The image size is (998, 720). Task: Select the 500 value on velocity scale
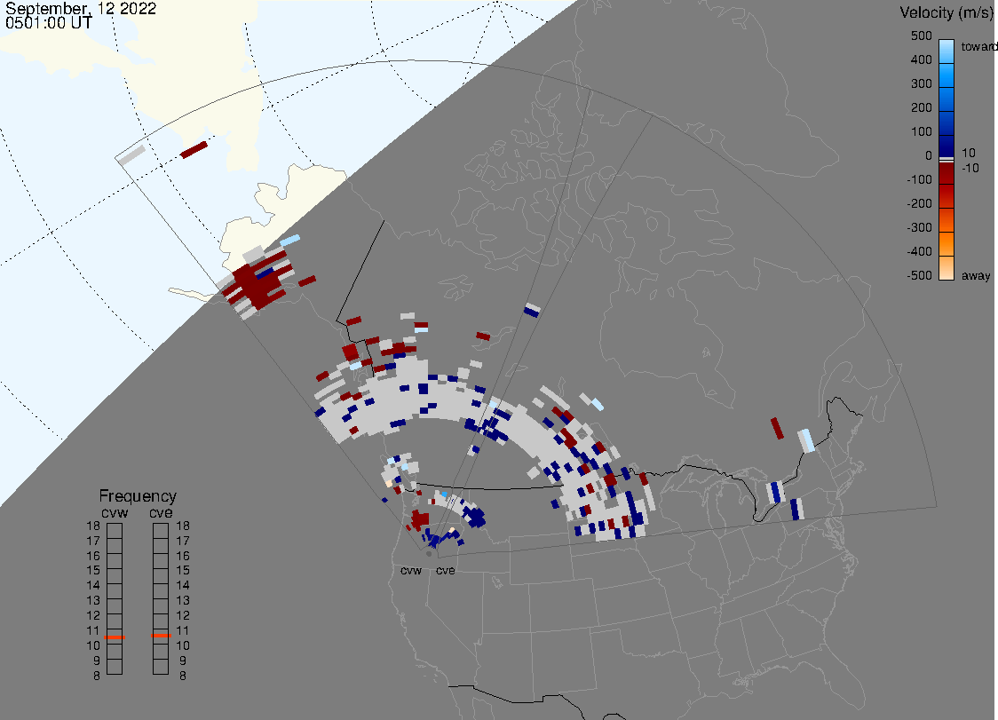(x=921, y=36)
